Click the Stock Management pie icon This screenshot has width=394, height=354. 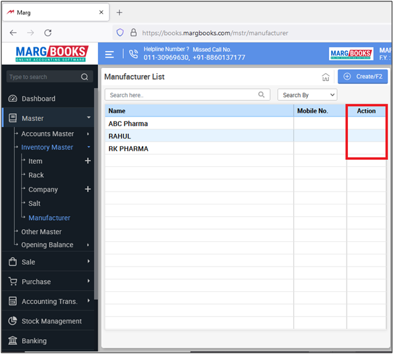(12, 320)
